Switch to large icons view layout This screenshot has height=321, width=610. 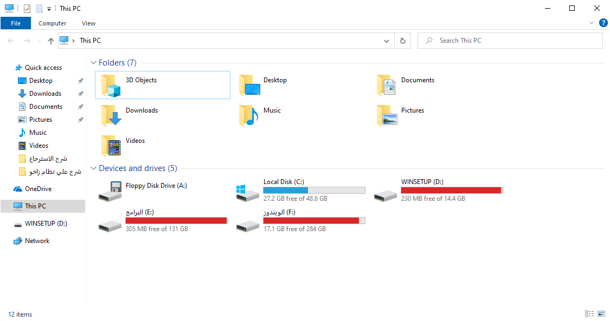click(x=601, y=314)
